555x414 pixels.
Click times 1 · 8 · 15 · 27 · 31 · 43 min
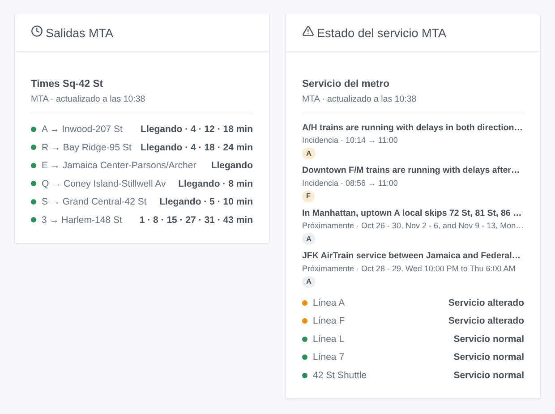click(196, 220)
